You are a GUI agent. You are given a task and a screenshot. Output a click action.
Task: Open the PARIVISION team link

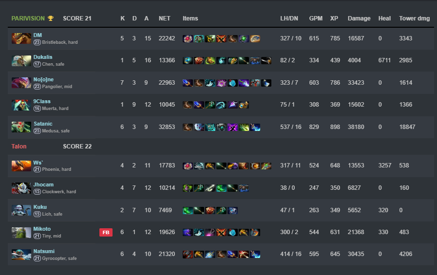tap(28, 18)
